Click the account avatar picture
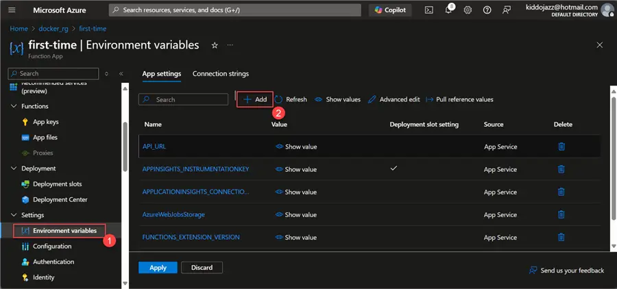 (x=607, y=10)
